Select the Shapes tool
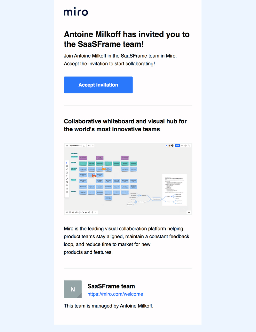The image size is (256, 332). 67,172
